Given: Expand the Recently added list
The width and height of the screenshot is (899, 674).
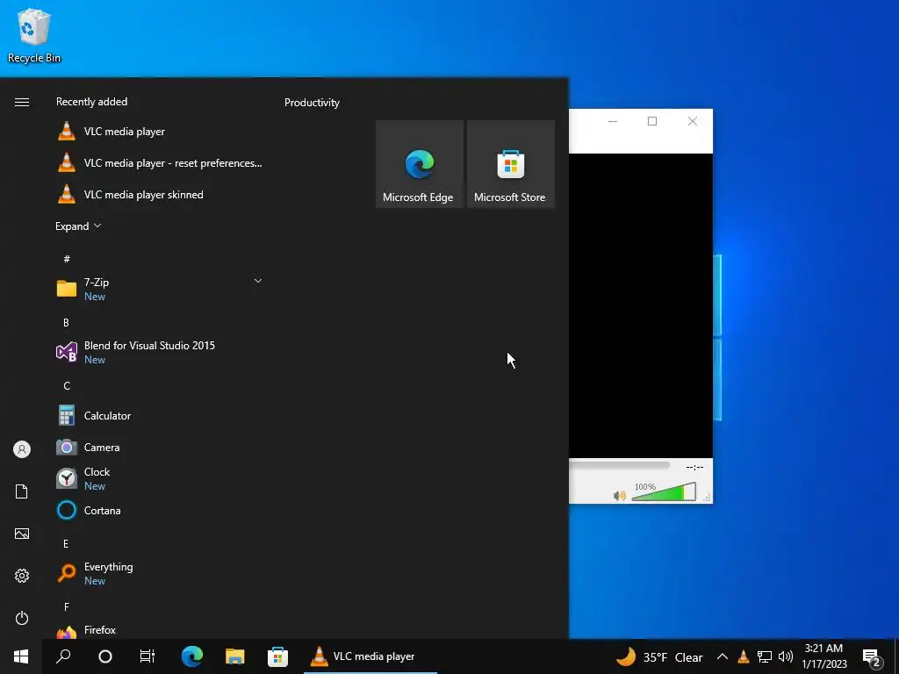Looking at the screenshot, I should pyautogui.click(x=78, y=226).
